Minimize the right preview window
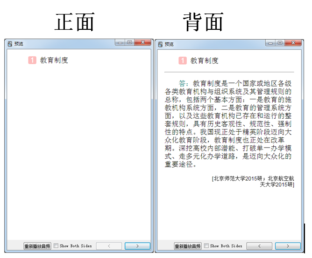 tap(270, 43)
